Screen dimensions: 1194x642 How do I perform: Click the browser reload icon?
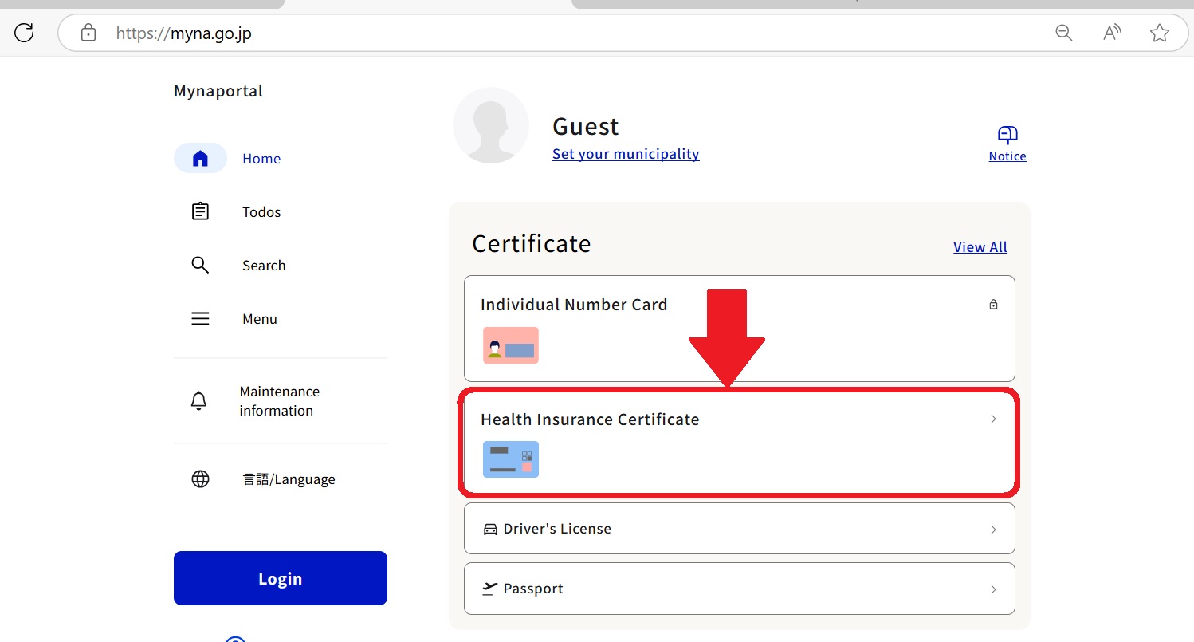point(25,33)
